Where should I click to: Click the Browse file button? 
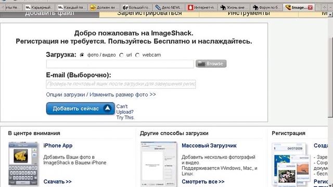pos(211,63)
